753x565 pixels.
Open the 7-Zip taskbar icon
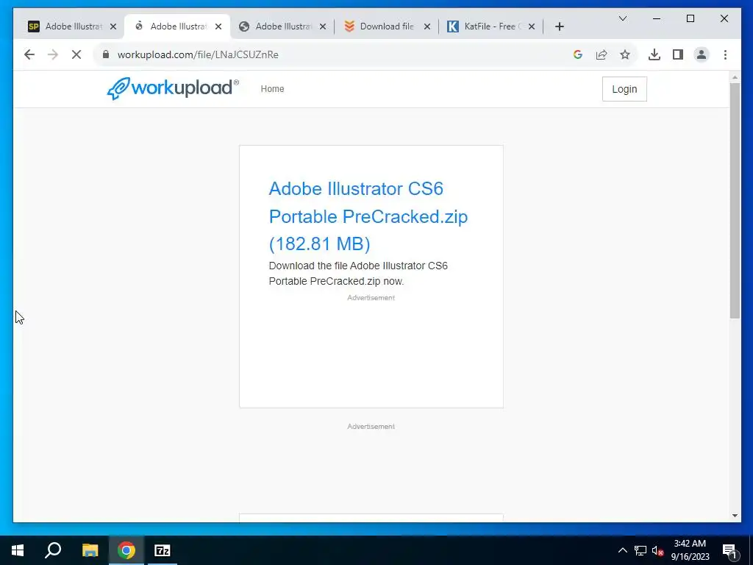[163, 550]
